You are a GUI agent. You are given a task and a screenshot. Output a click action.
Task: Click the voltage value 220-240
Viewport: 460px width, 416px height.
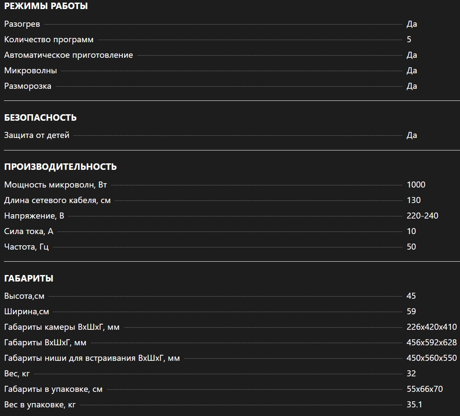tap(422, 216)
